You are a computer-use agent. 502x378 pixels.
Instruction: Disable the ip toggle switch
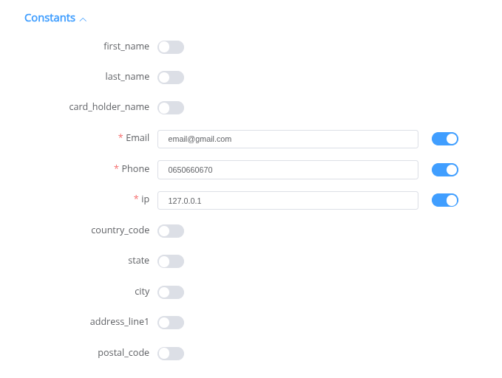pos(444,200)
